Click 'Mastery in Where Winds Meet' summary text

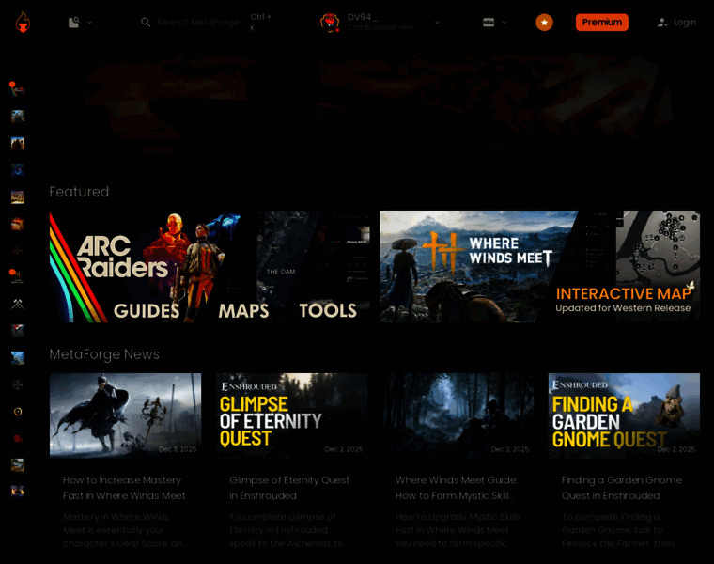point(124,530)
